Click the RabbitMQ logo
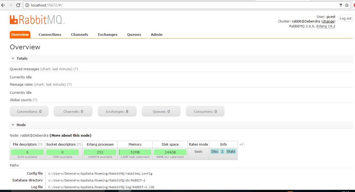 coord(37,20)
